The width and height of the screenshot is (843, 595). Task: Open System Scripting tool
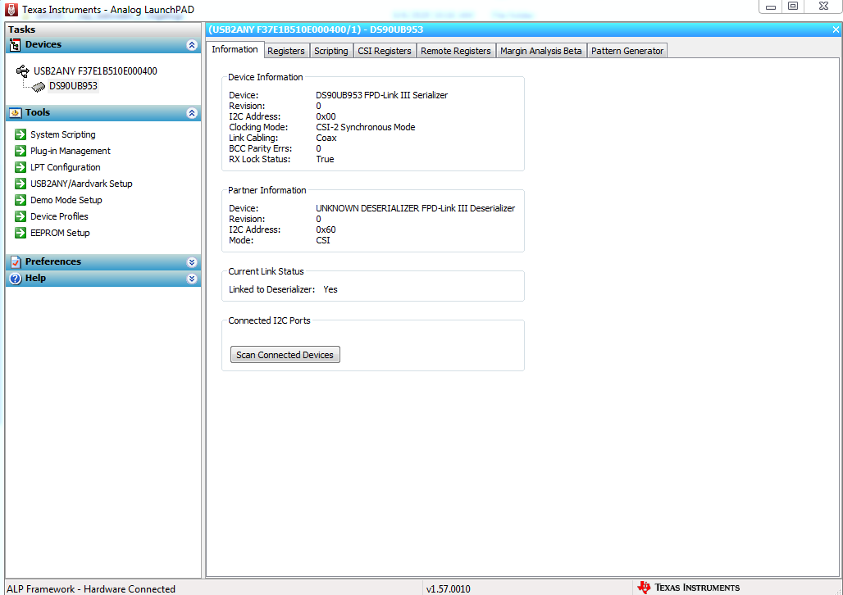coord(63,134)
